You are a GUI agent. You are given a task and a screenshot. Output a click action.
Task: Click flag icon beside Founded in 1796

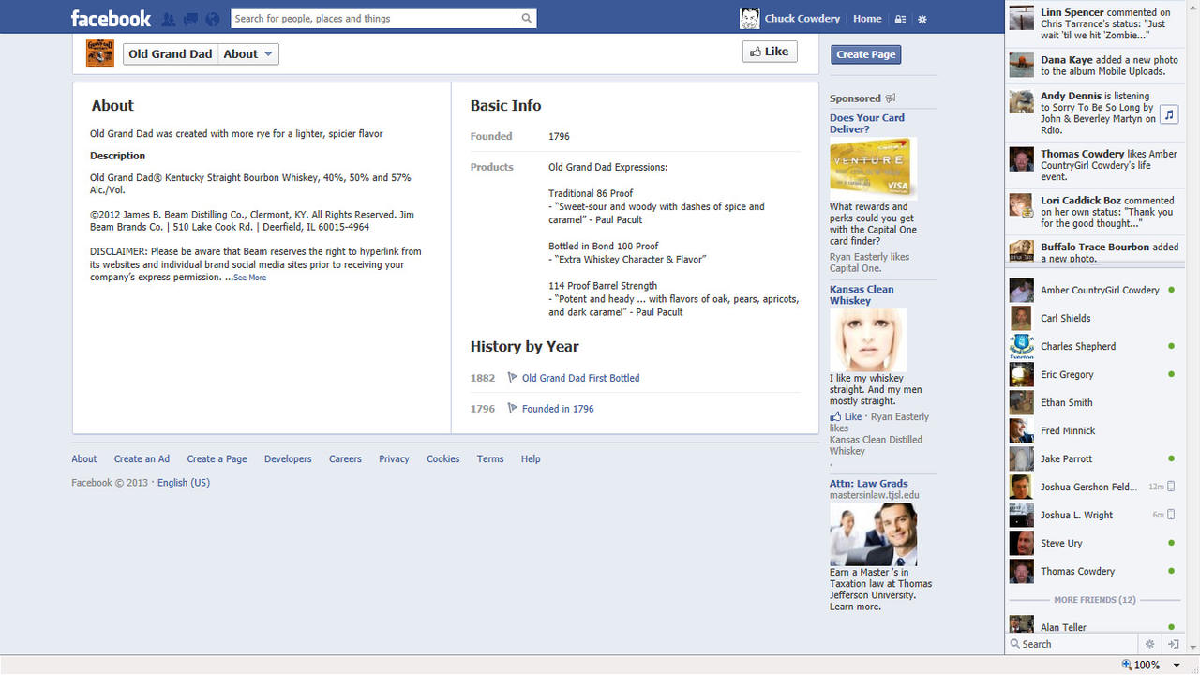[x=512, y=409]
